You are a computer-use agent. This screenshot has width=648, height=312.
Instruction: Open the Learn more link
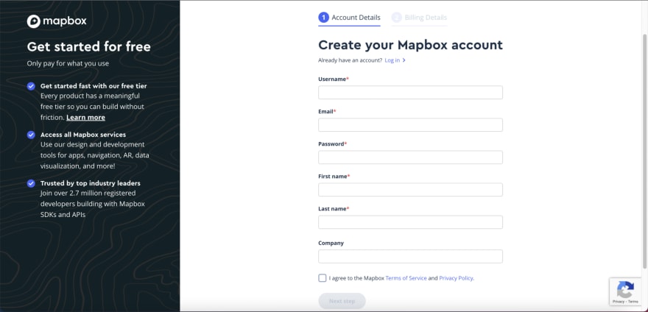tap(85, 117)
